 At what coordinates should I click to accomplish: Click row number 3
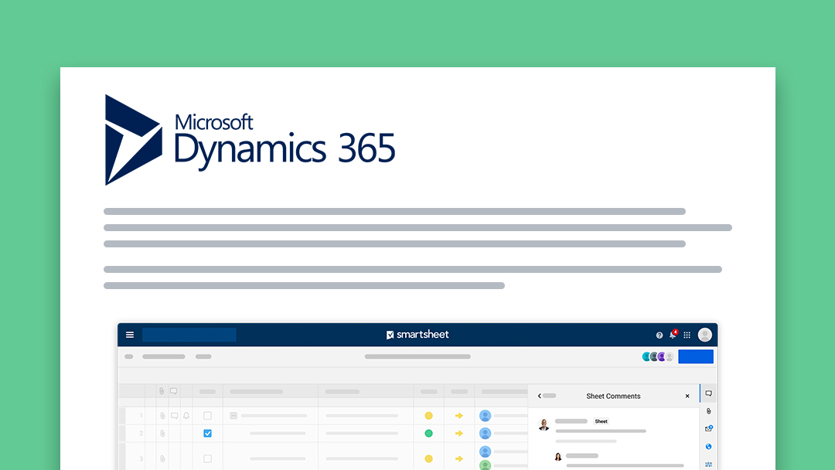click(141, 459)
